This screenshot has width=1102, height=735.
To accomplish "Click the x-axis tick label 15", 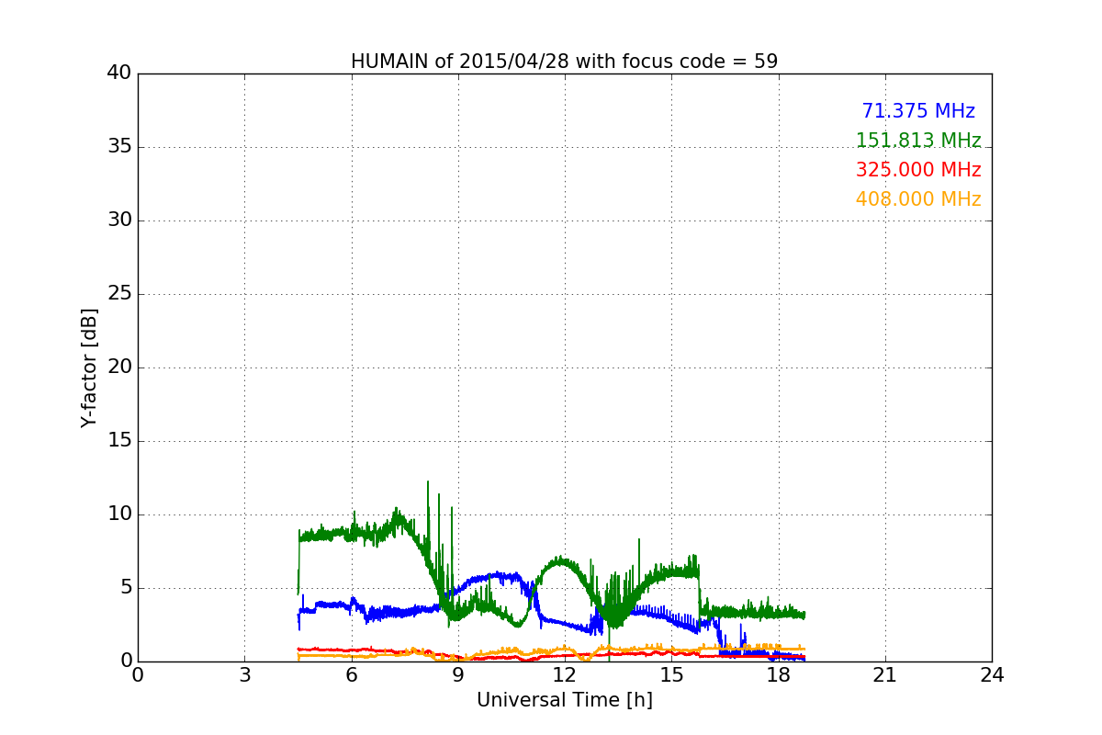I will 671,675.
